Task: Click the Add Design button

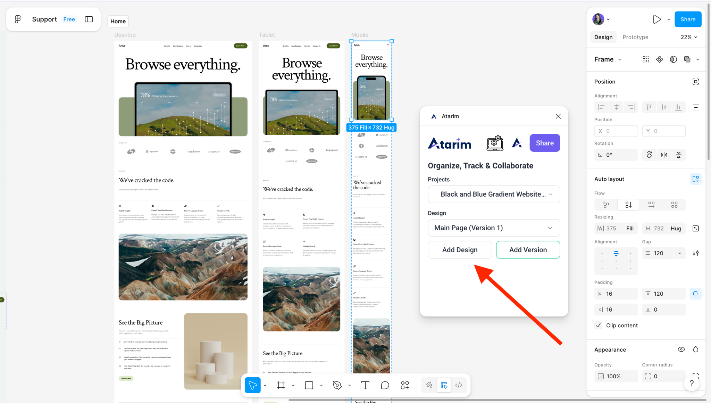Action: [x=460, y=250]
